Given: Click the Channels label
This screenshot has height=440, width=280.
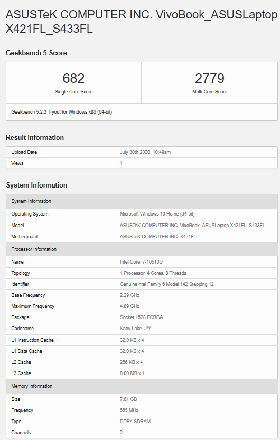Looking at the screenshot, I should (21, 433).
